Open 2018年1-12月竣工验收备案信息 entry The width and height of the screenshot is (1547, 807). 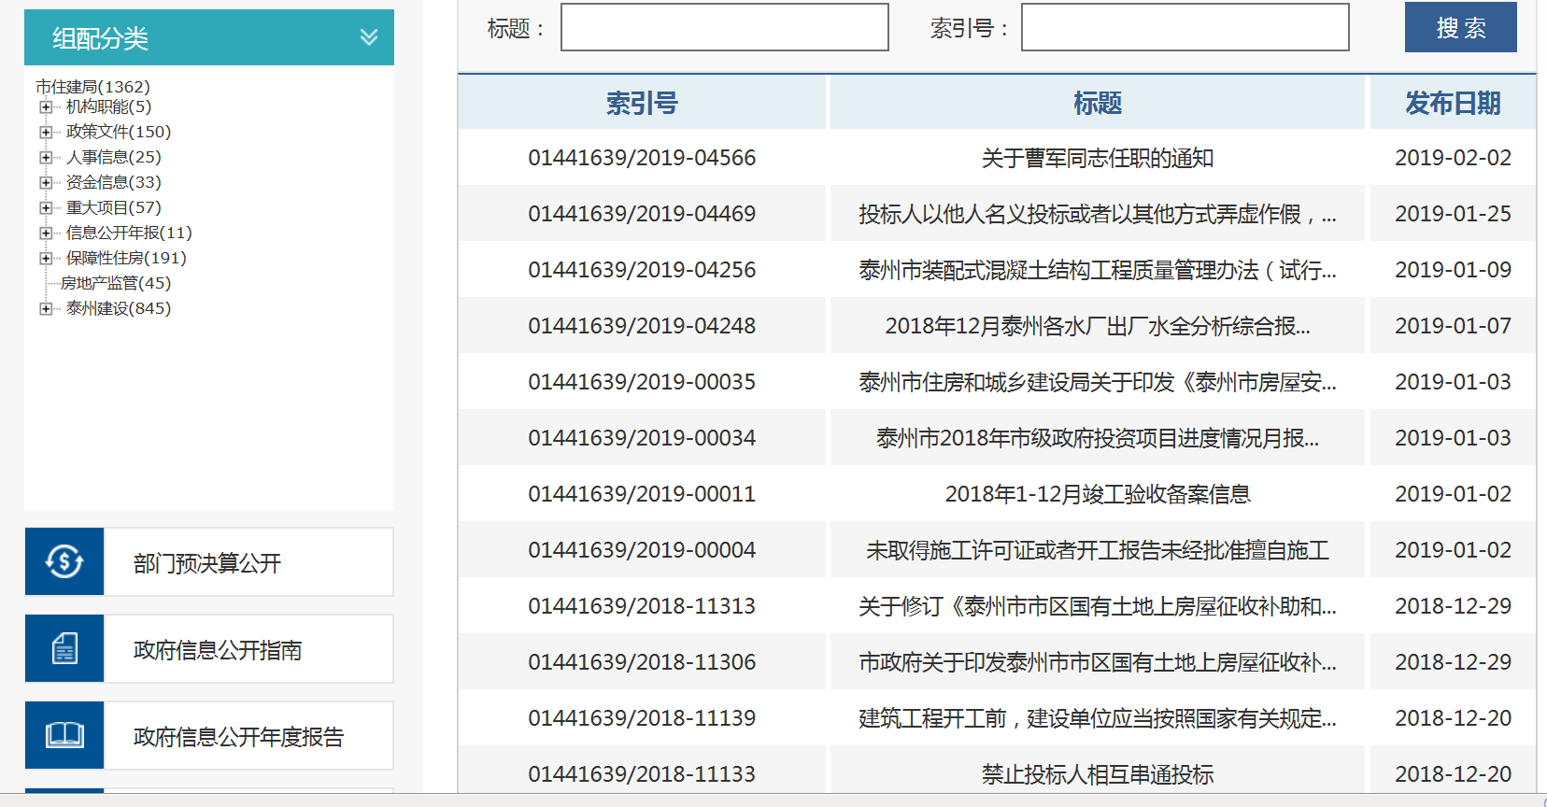tap(1097, 494)
